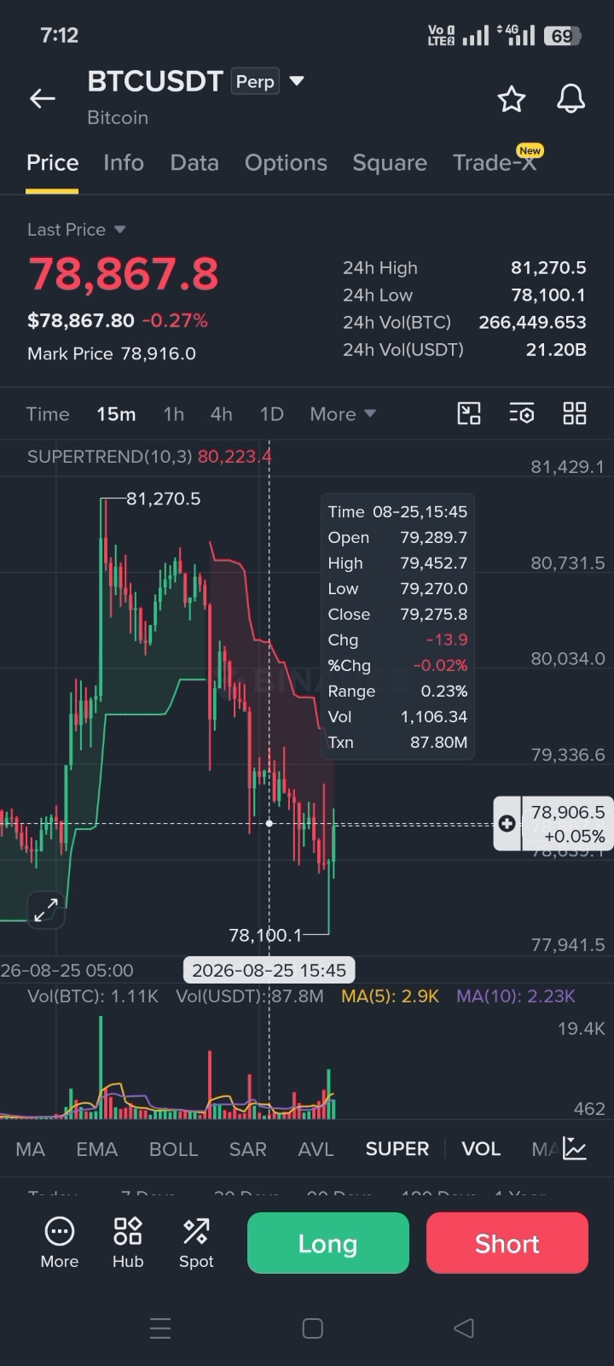Viewport: 614px width, 1366px height.
Task: Tap the red Short button
Action: [507, 1243]
